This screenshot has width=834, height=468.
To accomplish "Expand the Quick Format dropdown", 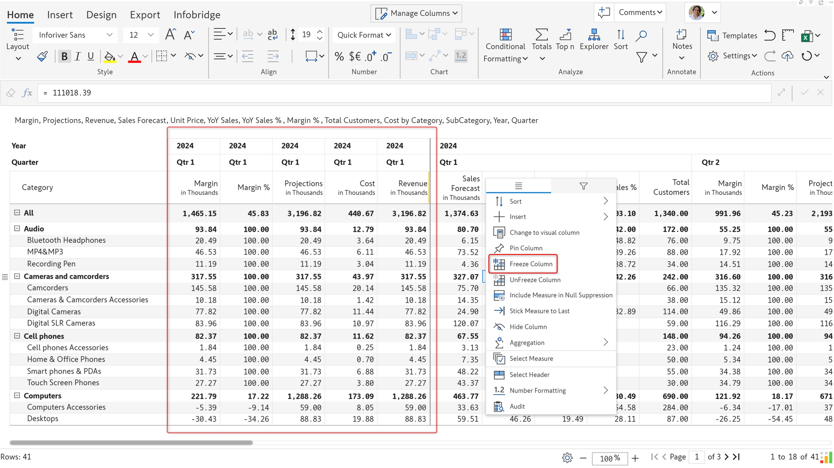I will tap(364, 35).
